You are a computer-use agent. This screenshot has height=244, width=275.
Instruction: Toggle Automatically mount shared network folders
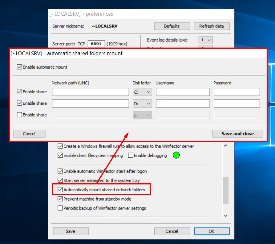click(60, 190)
